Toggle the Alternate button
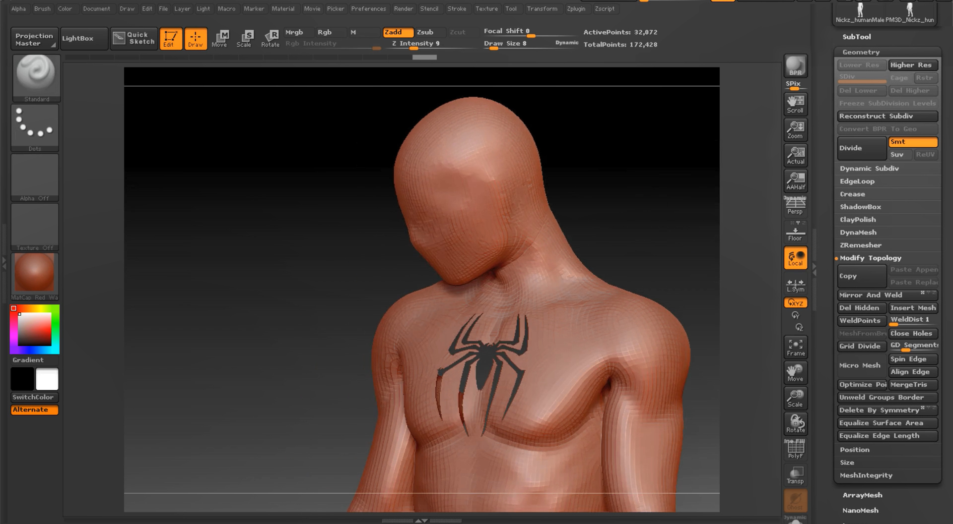Viewport: 953px width, 524px height. click(x=35, y=409)
